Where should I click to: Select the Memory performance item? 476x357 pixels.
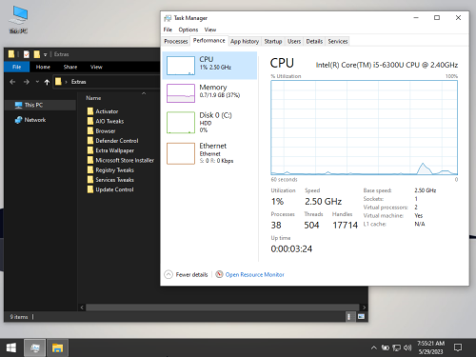pos(209,93)
